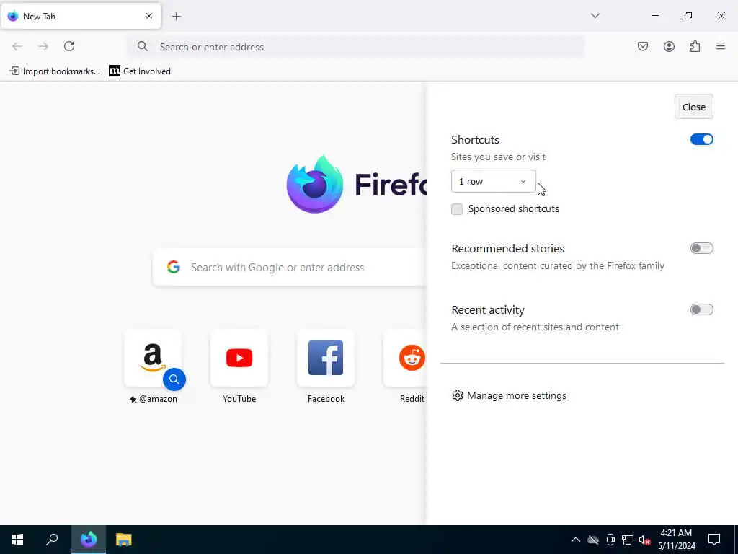
Task: Click the @amazon label text
Action: point(158,399)
